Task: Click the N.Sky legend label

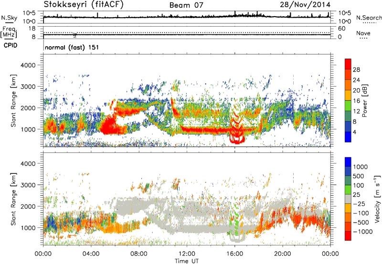Action: coord(9,18)
